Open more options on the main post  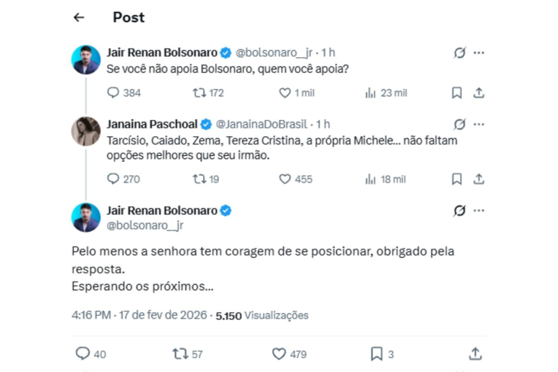pyautogui.click(x=478, y=211)
